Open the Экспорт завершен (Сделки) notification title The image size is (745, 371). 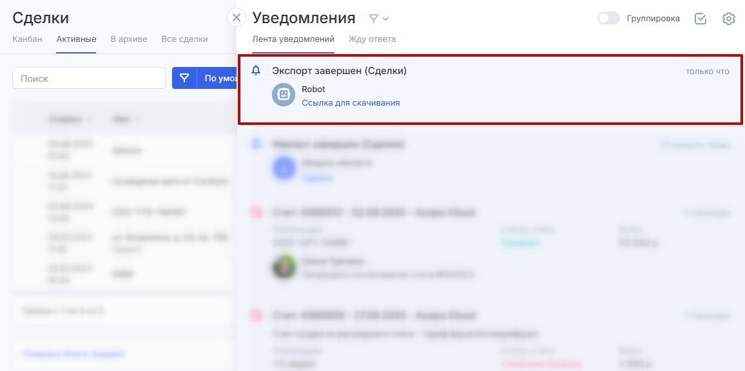[339, 71]
